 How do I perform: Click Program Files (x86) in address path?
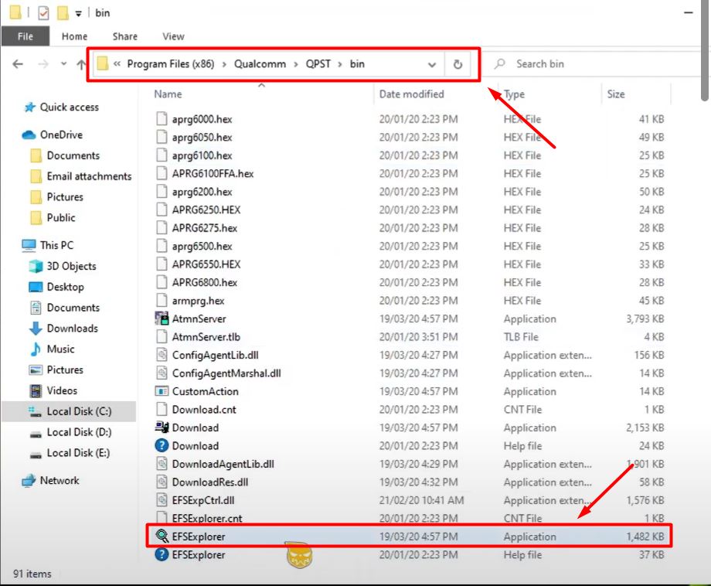click(x=171, y=64)
